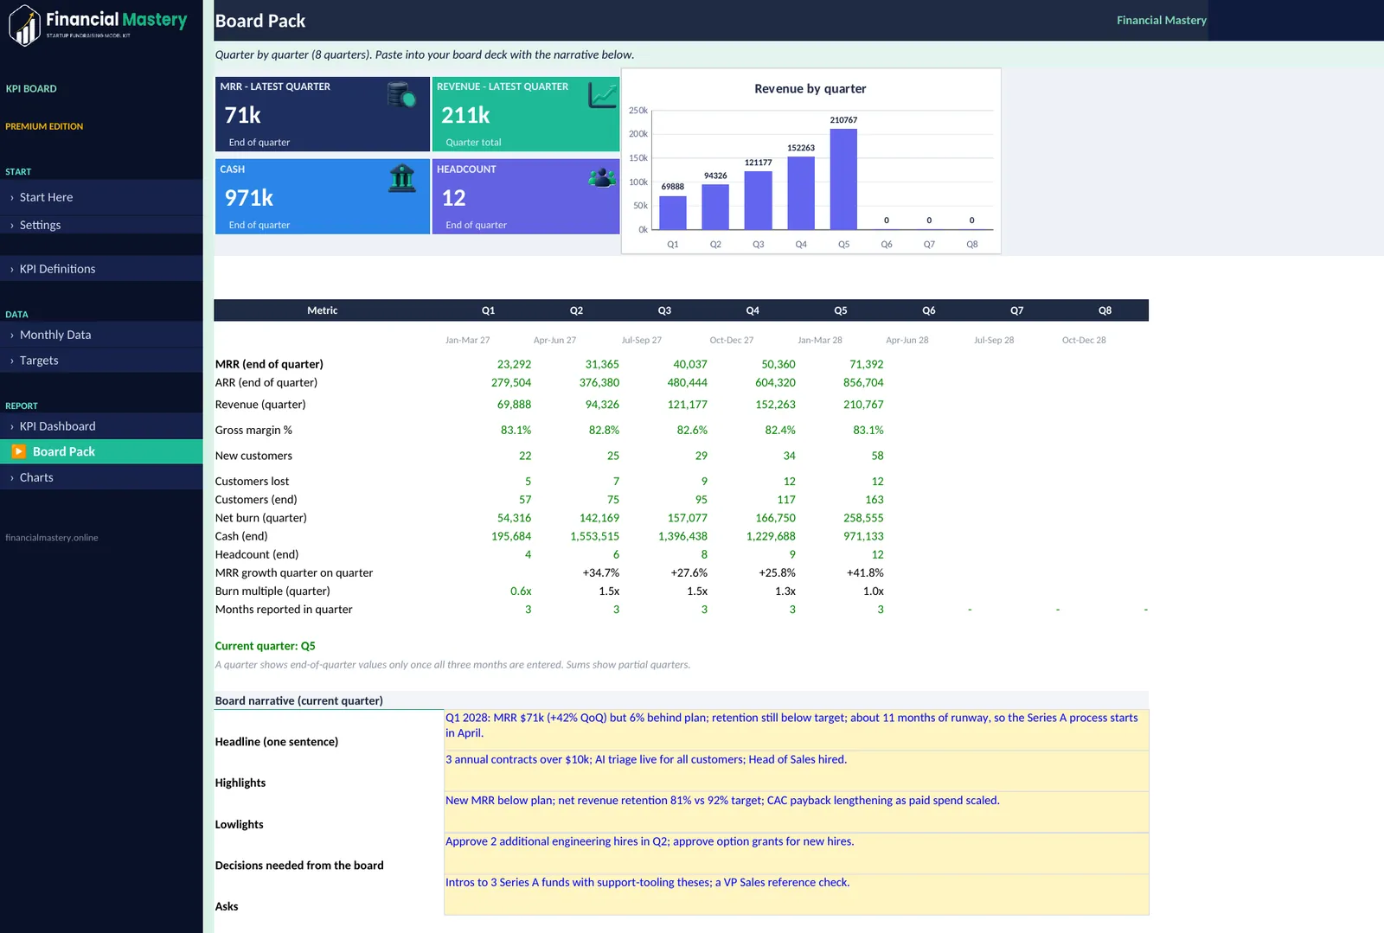Click the chevron before Targets
The width and height of the screenshot is (1384, 933).
[x=11, y=361]
